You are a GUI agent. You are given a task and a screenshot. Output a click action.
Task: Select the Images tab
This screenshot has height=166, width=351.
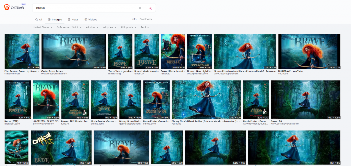click(55, 20)
